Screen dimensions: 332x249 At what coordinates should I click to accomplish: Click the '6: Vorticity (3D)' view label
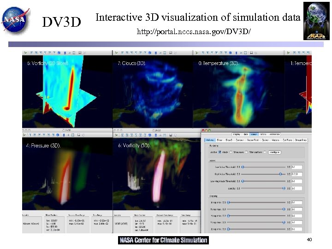(x=134, y=146)
